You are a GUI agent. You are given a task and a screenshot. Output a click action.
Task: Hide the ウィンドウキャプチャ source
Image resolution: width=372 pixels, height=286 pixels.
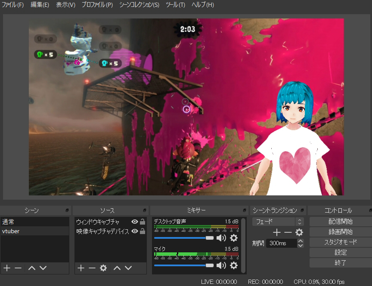[134, 222]
